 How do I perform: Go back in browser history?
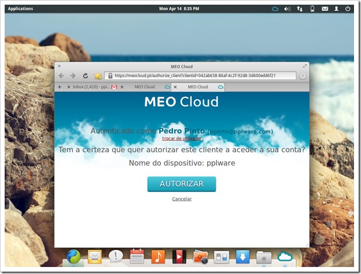click(x=61, y=76)
